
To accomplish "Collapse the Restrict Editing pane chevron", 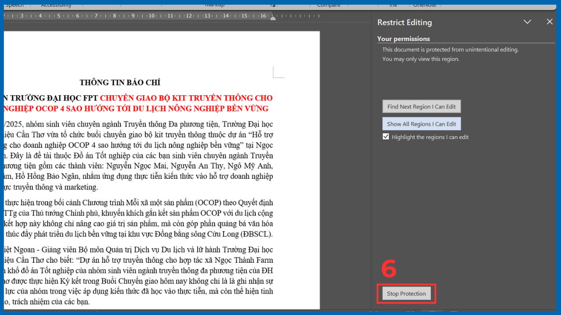I will [x=527, y=21].
